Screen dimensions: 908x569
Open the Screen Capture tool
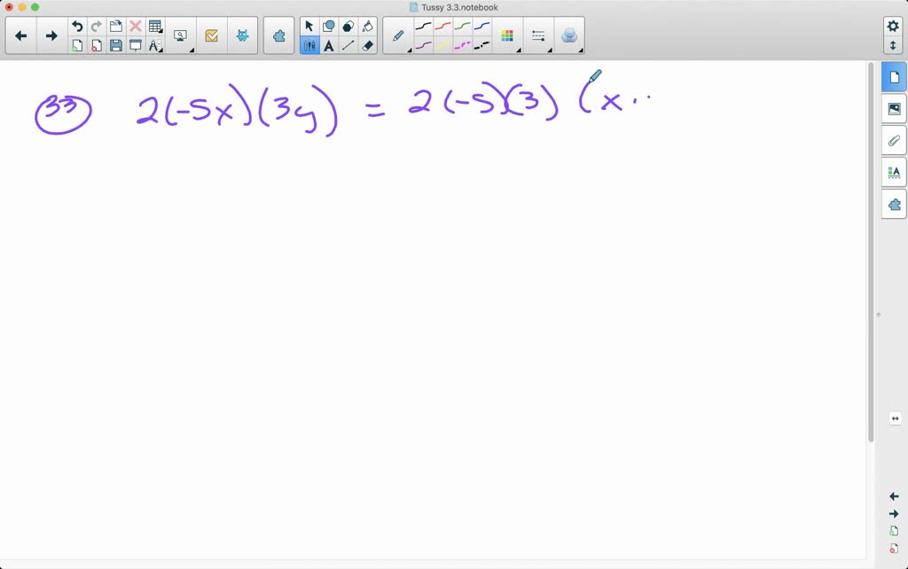[179, 34]
